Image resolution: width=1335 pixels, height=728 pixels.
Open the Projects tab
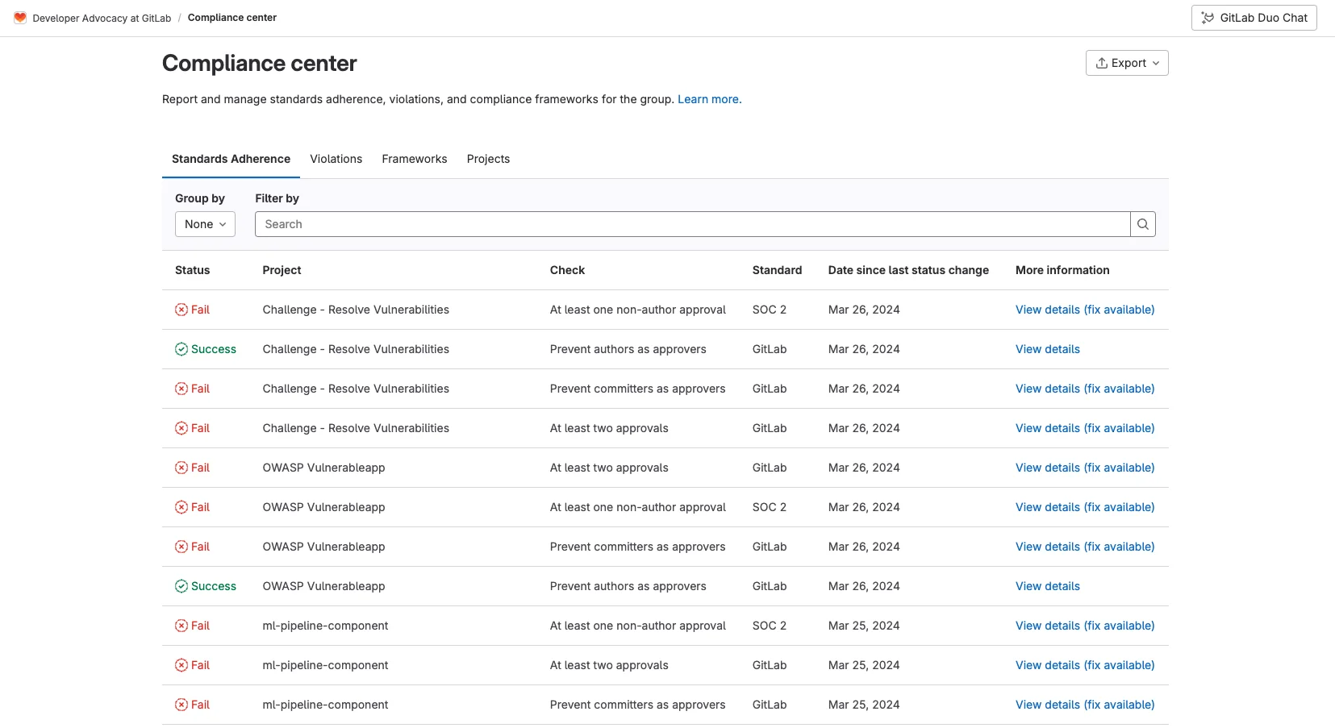tap(488, 159)
